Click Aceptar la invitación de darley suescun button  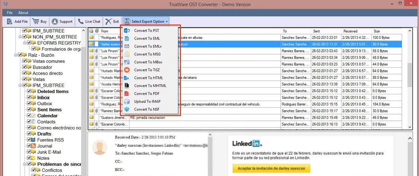coord(271,168)
